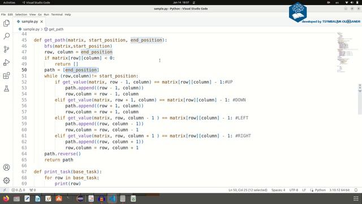Viewport: 362px width, 204px height.
Task: Open the File menu
Action: [x=3, y=14]
